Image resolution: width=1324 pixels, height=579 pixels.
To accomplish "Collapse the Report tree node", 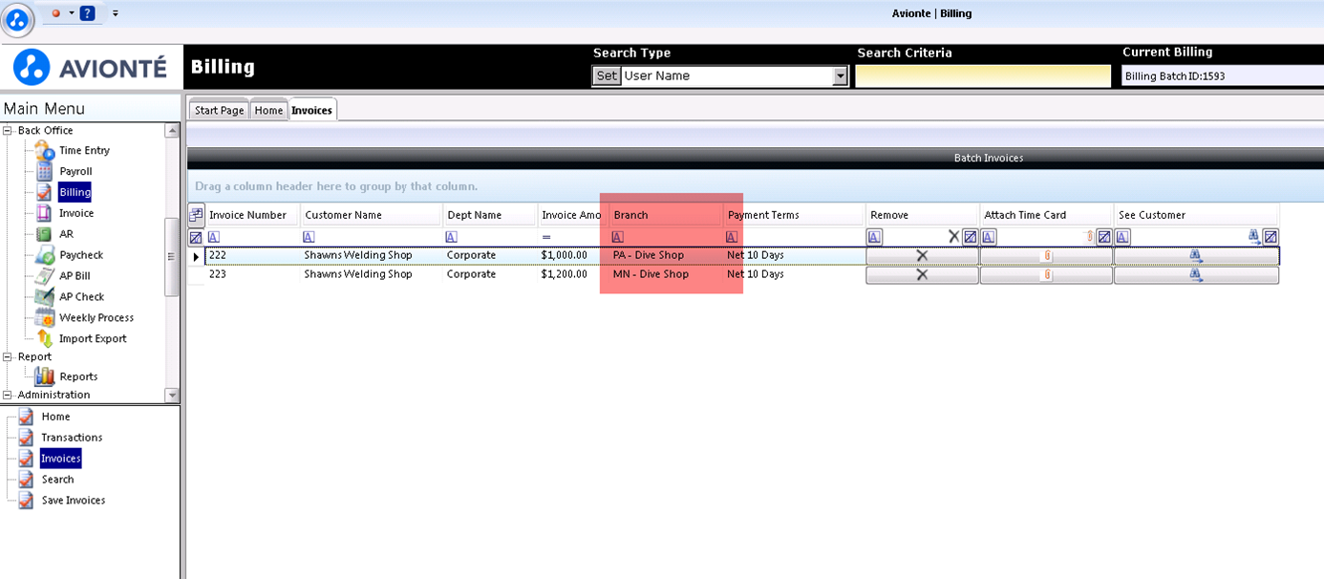I will pyautogui.click(x=8, y=357).
